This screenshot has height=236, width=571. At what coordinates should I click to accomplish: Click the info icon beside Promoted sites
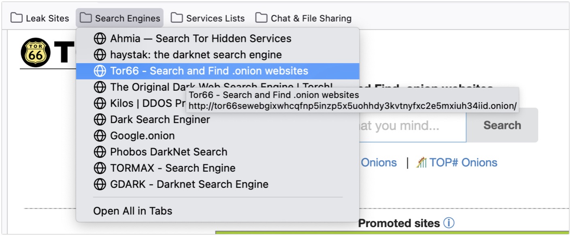click(449, 223)
